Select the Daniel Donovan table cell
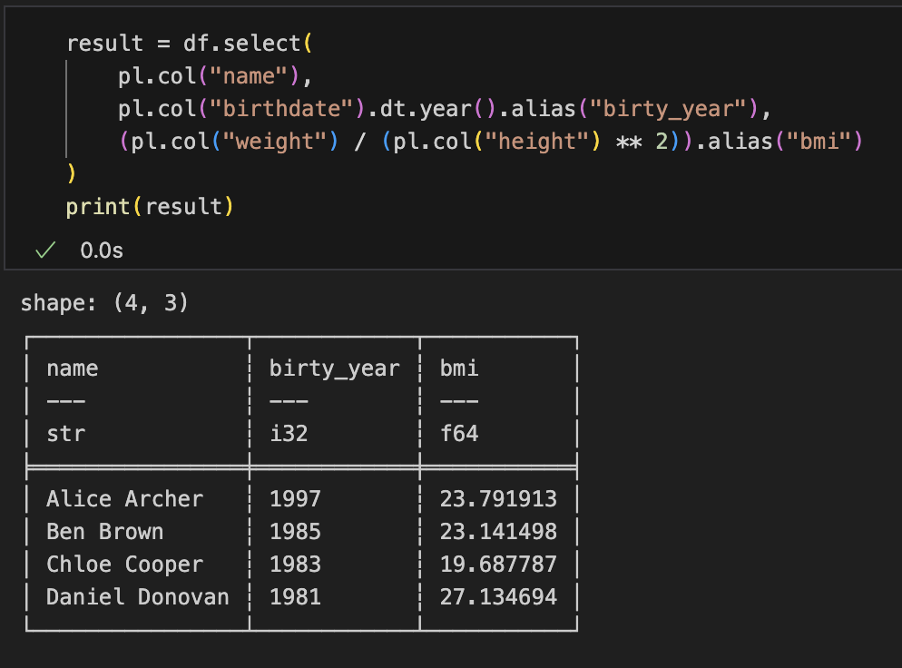Image resolution: width=902 pixels, height=668 pixels. (137, 596)
